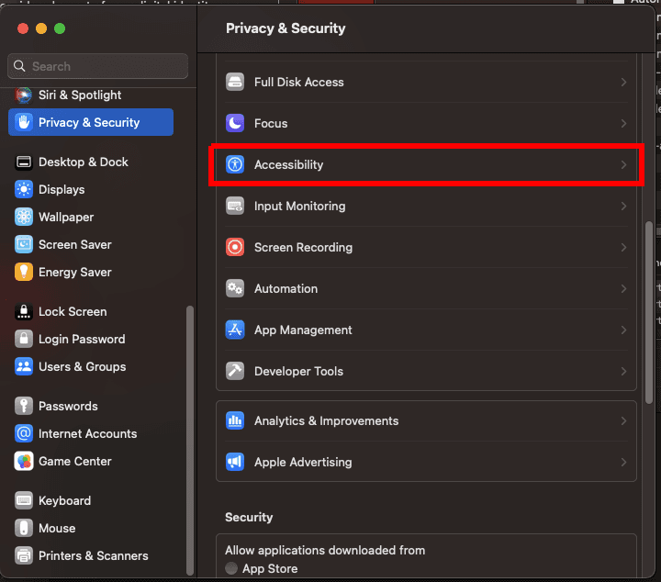Click the App Management icon
This screenshot has height=582, width=661.
pyautogui.click(x=235, y=330)
